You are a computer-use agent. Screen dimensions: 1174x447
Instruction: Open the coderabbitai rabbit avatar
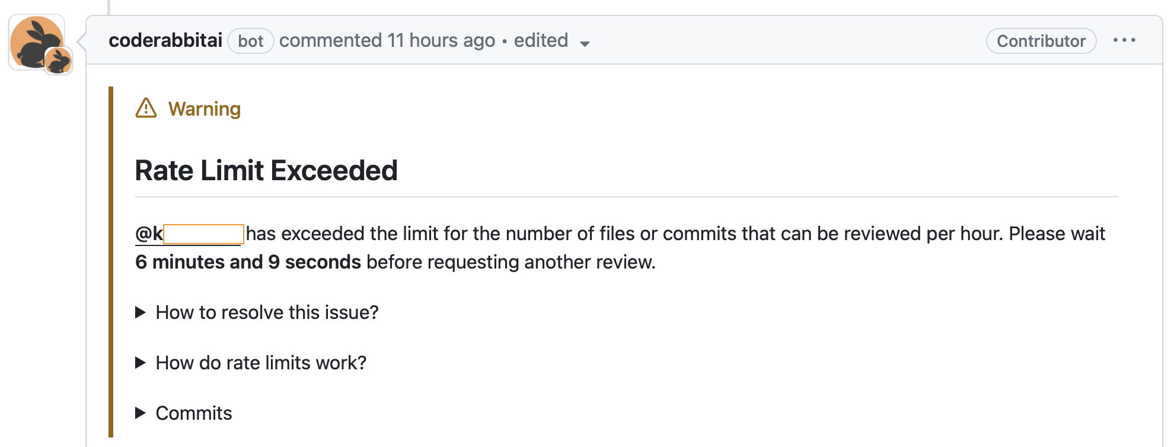[x=37, y=41]
